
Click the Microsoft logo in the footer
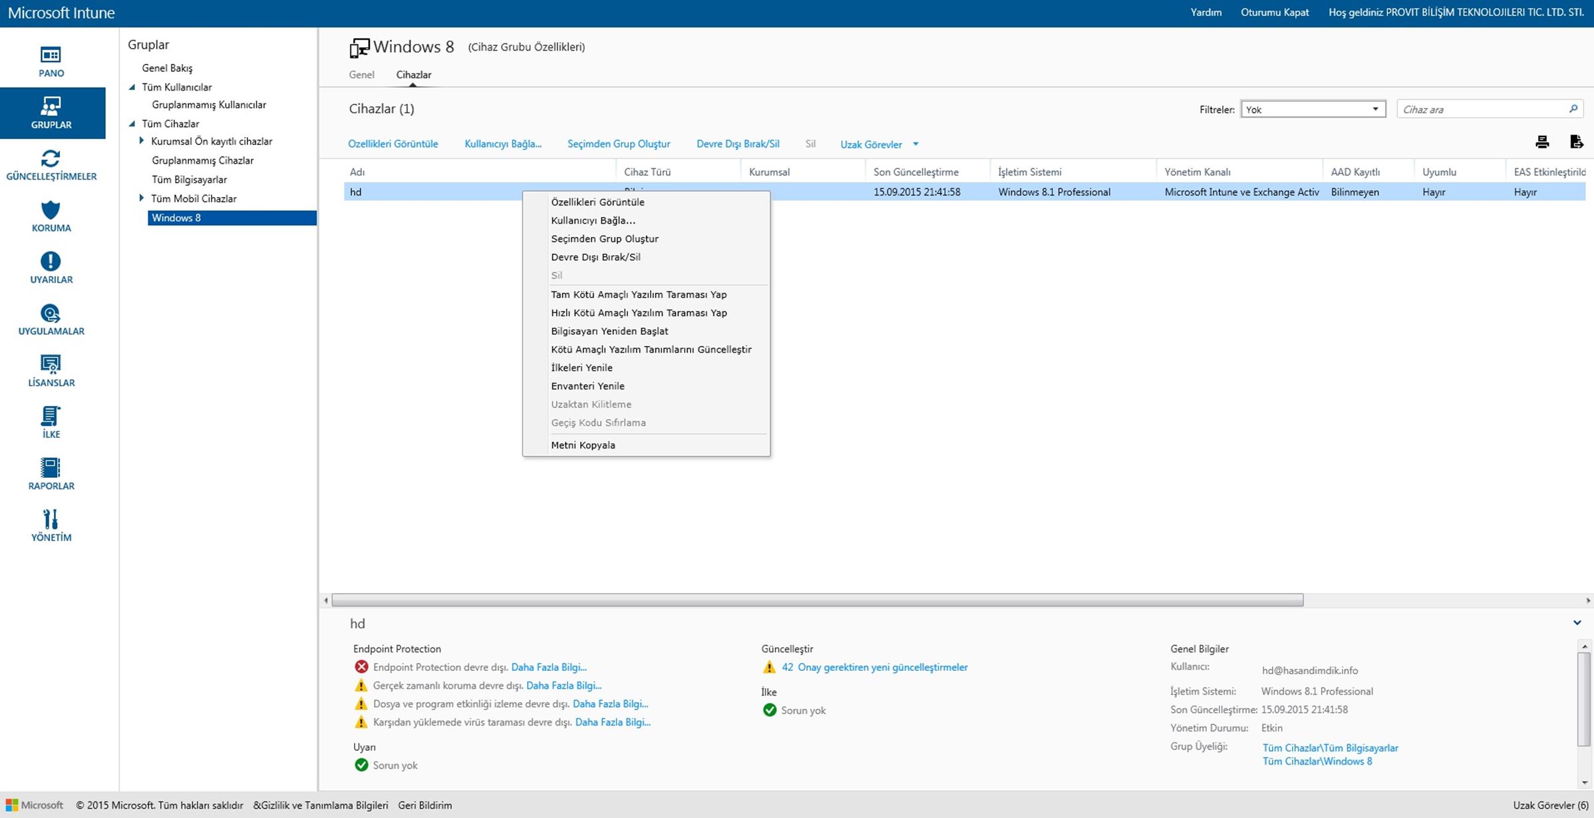click(35, 805)
